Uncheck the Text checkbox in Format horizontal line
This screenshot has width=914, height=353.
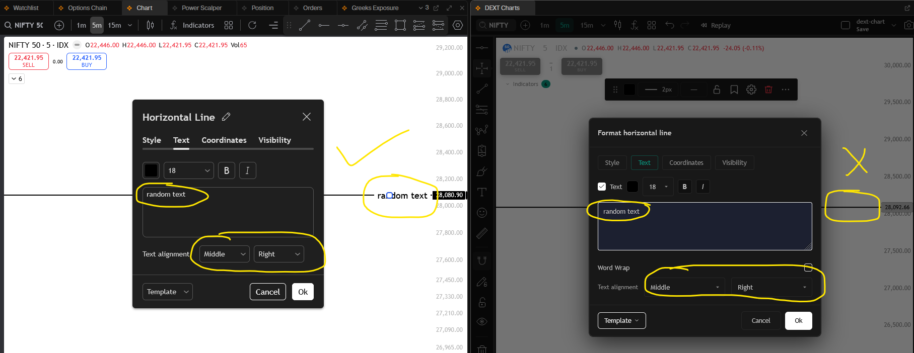(x=602, y=187)
